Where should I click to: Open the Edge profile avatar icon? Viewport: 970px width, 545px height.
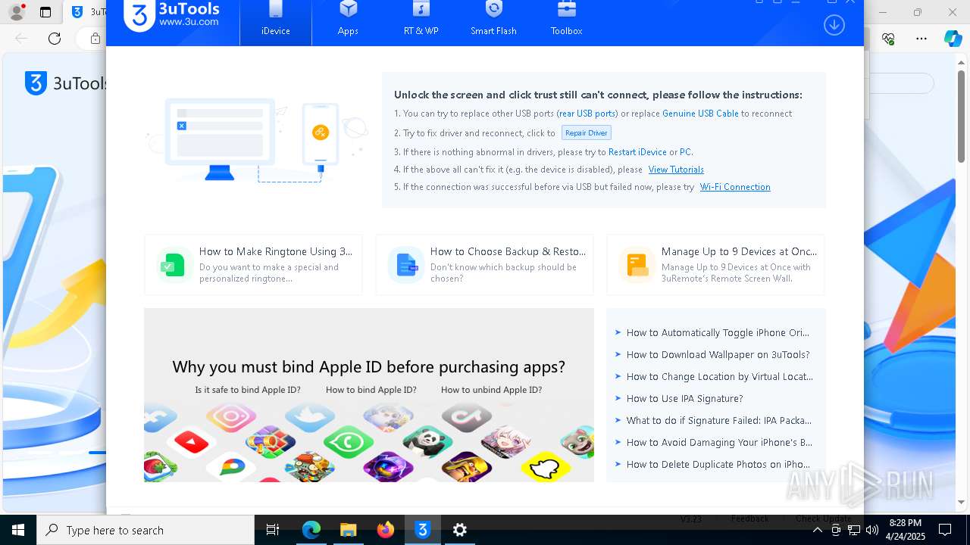16,12
